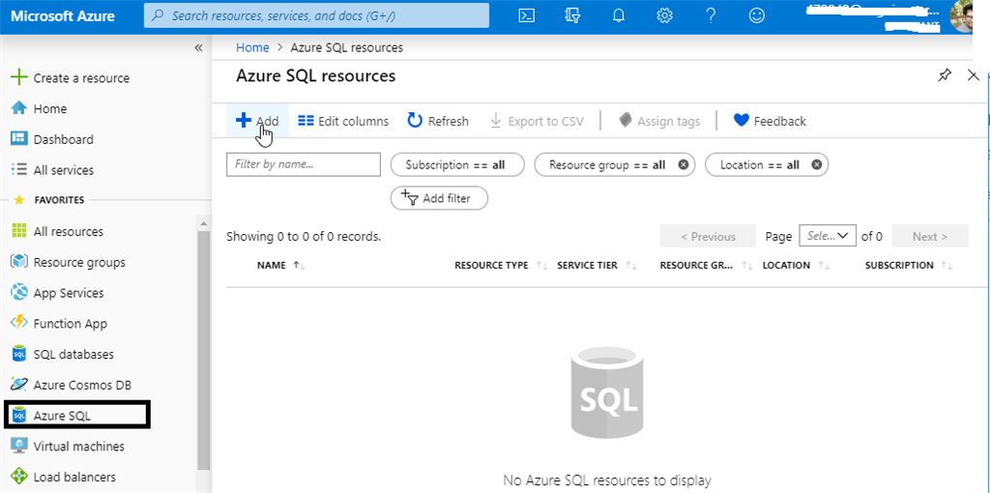Viewport: 990px width, 493px height.
Task: Open the notifications bell
Action: [x=619, y=15]
